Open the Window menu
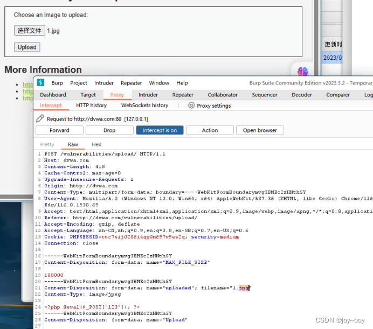 [x=159, y=83]
